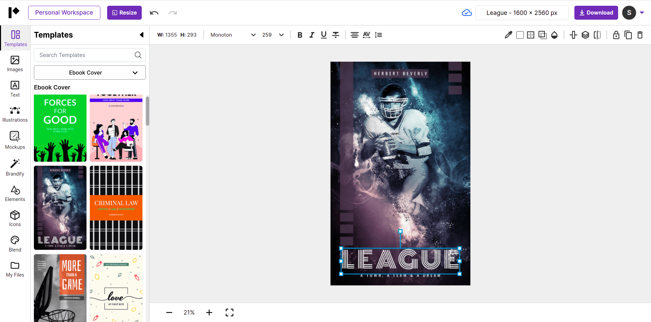
Task: Open the My Files section
Action: point(15,269)
